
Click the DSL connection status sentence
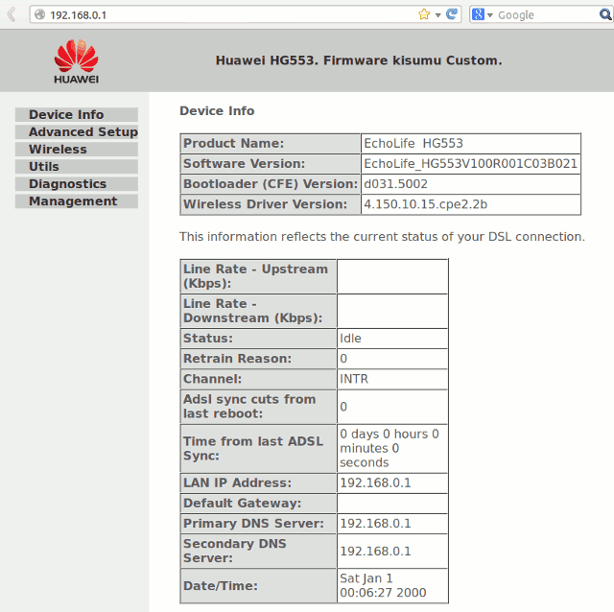click(382, 237)
